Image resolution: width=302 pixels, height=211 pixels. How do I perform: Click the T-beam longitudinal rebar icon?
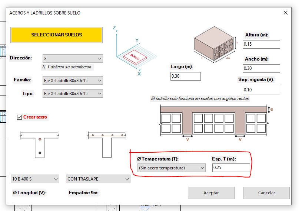point(40,145)
